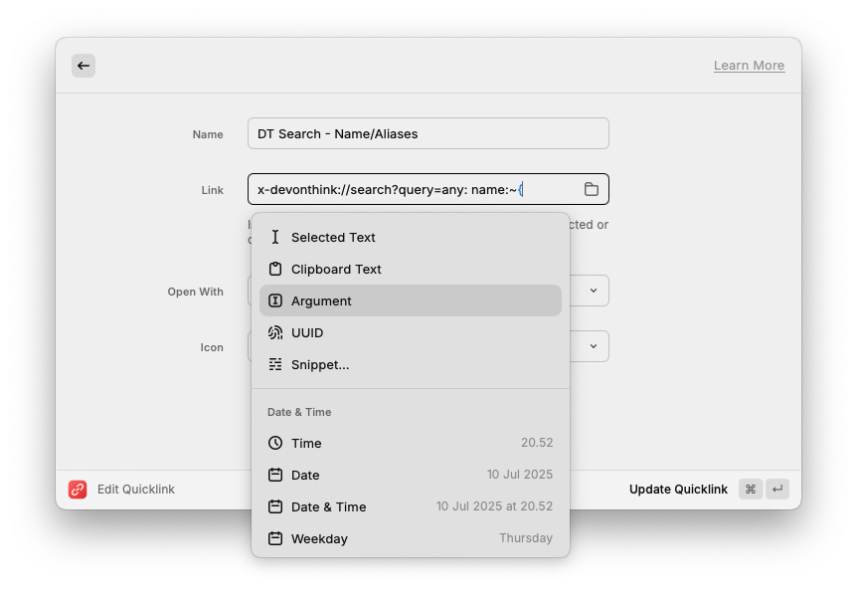The image size is (857, 597).
Task: Open the Icon dropdown chevron
Action: coord(593,346)
